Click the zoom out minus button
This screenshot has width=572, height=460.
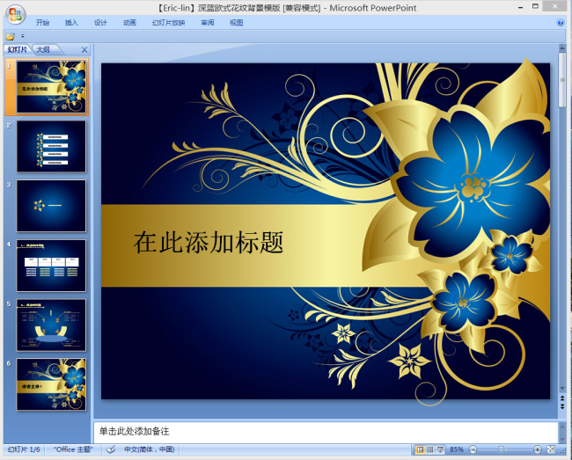(473, 449)
